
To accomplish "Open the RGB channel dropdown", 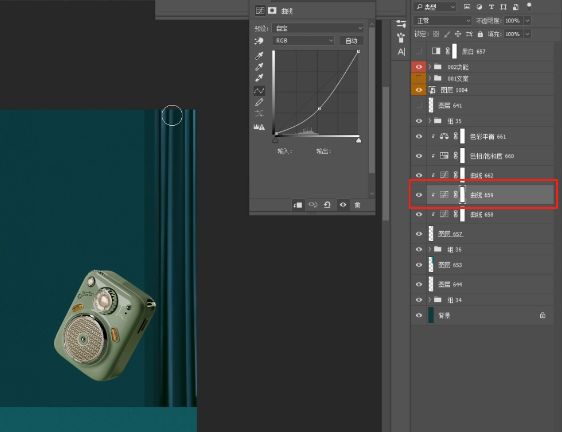I will pos(303,41).
